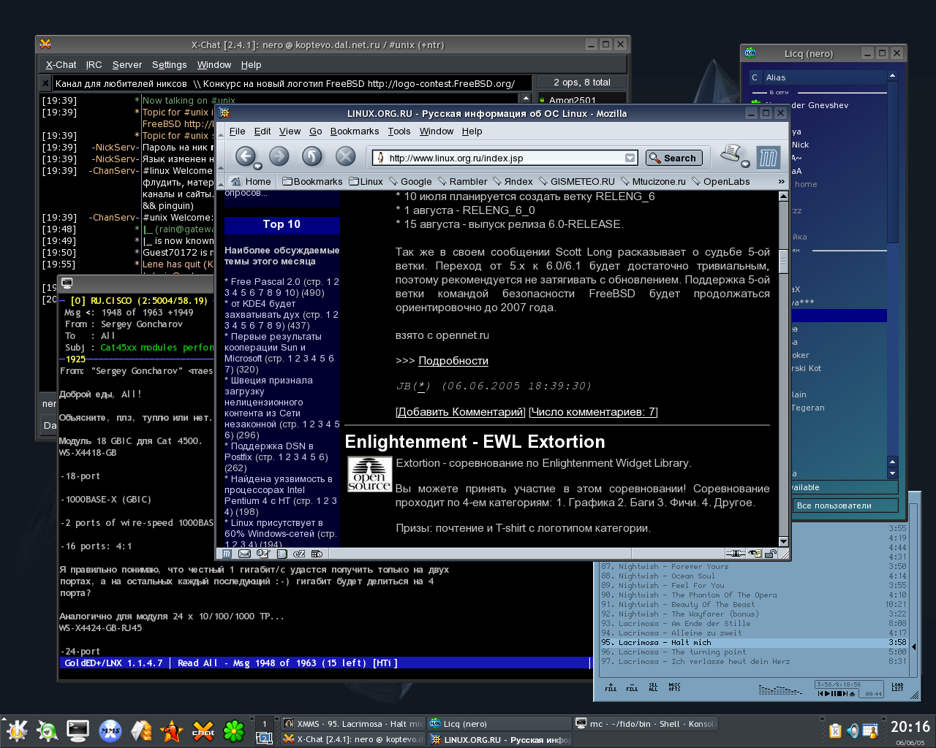Open URL history dropdown in Mozilla address bar

click(630, 158)
